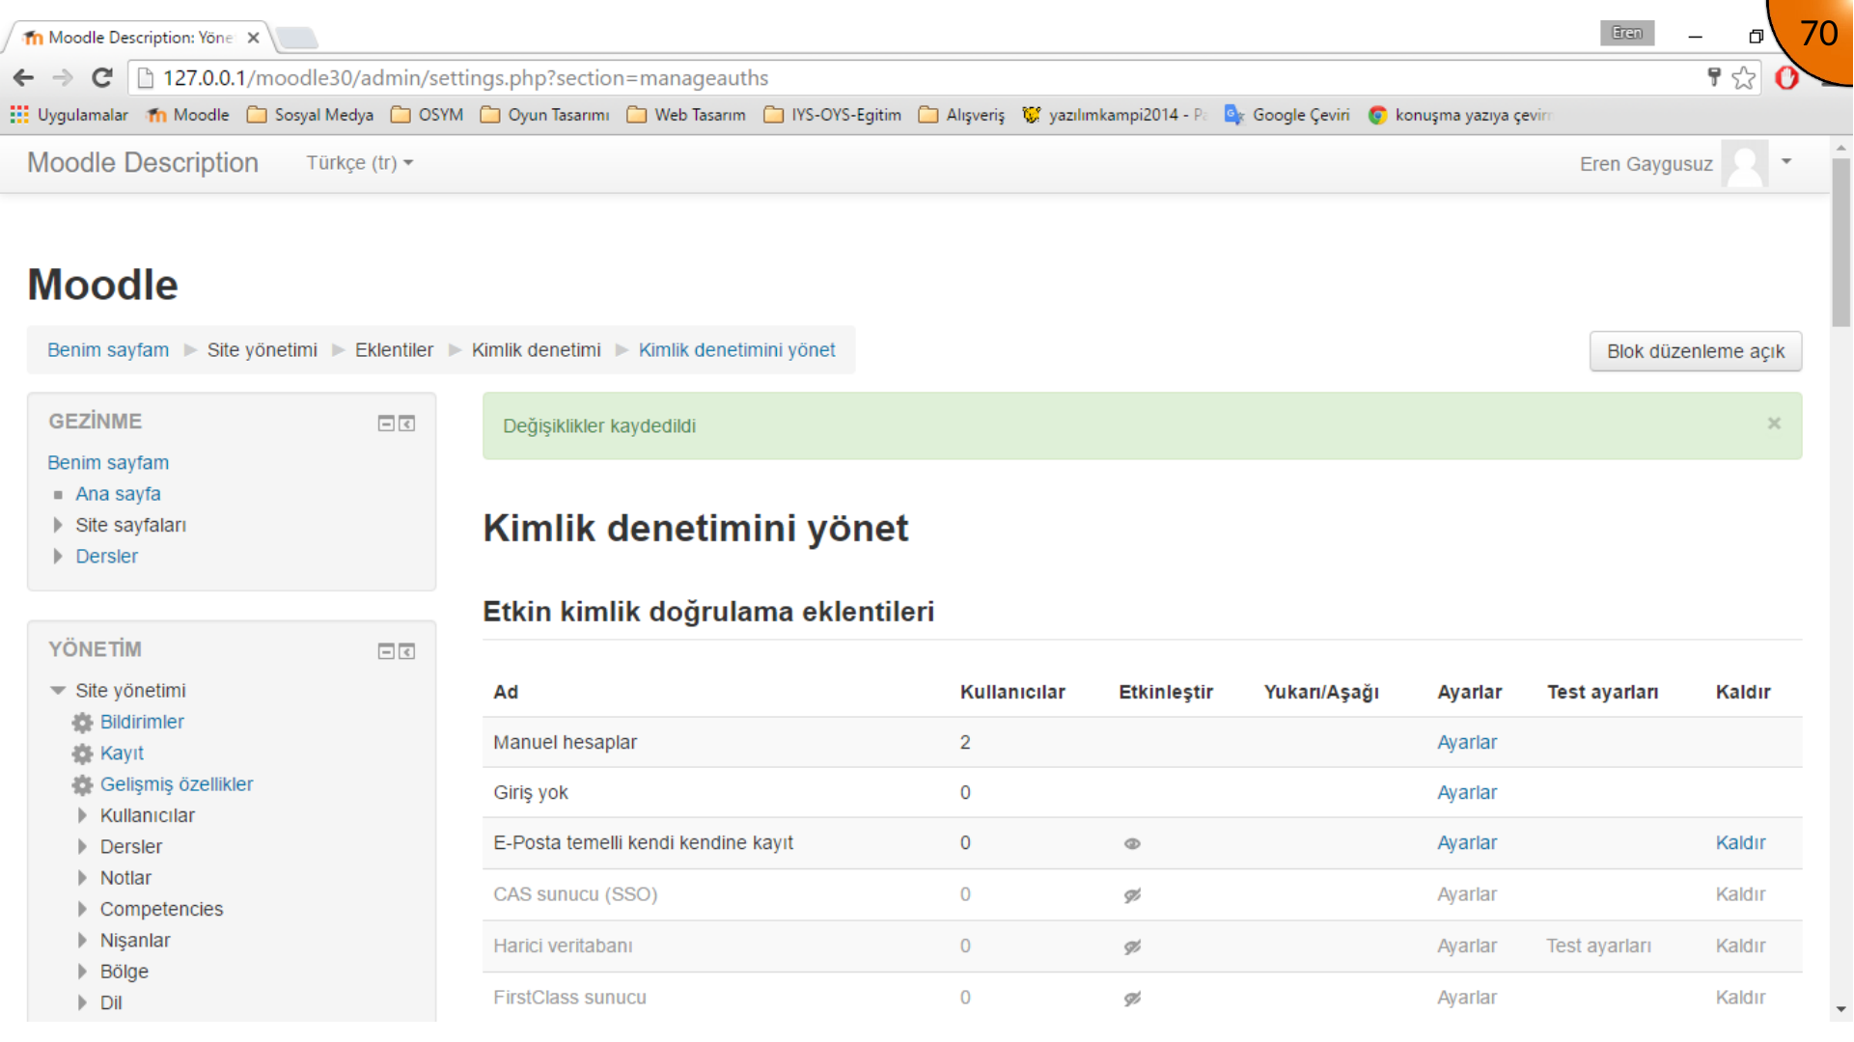The image size is (1854, 1042).
Task: Open the Alışveriş bookmark folder
Action: pos(961,115)
